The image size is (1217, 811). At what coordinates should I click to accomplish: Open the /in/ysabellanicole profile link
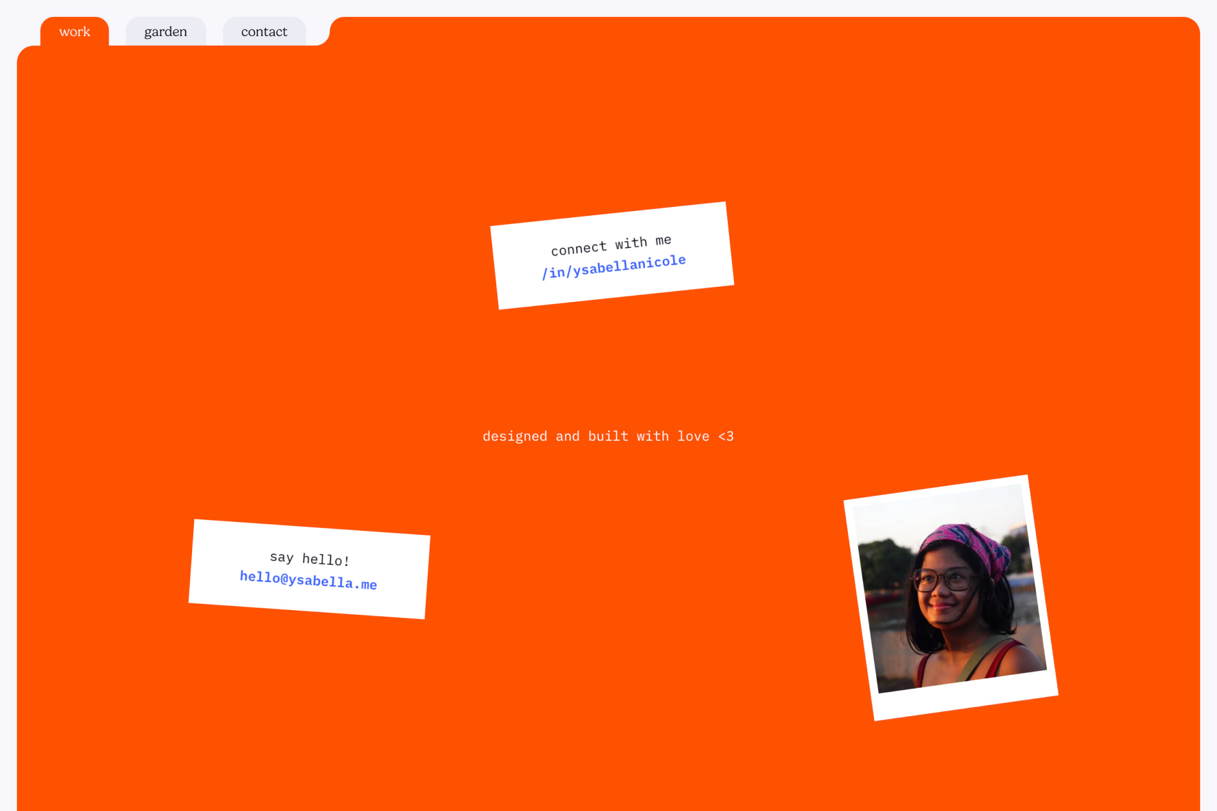point(614,267)
